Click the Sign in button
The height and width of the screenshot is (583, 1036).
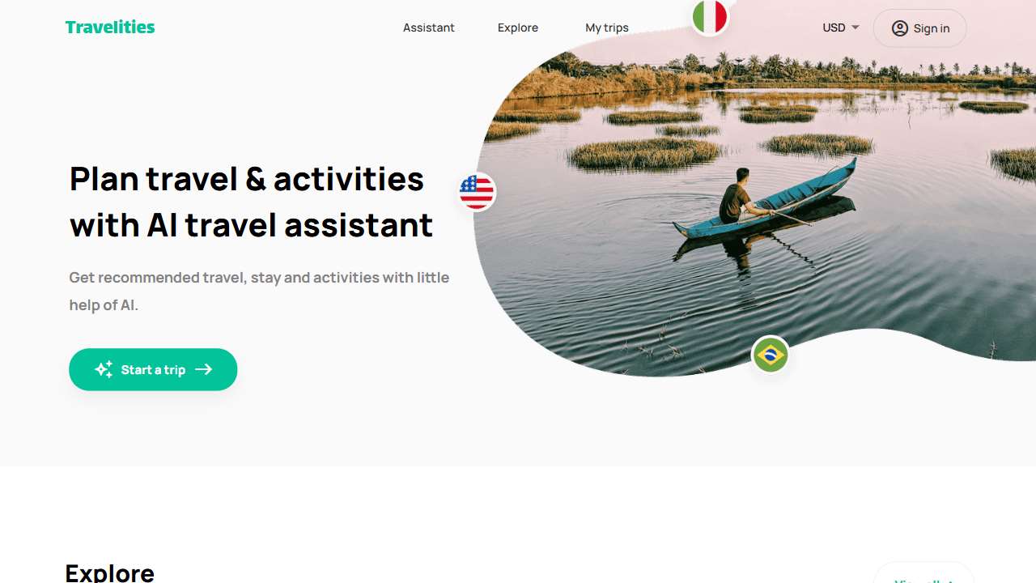(x=920, y=28)
